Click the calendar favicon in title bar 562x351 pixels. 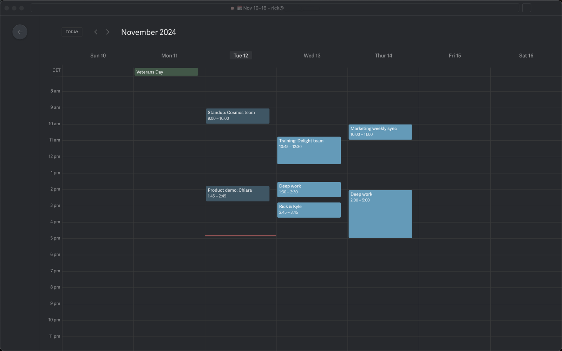click(239, 8)
